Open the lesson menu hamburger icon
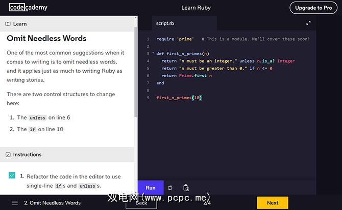The height and width of the screenshot is (210, 342). click(15, 203)
